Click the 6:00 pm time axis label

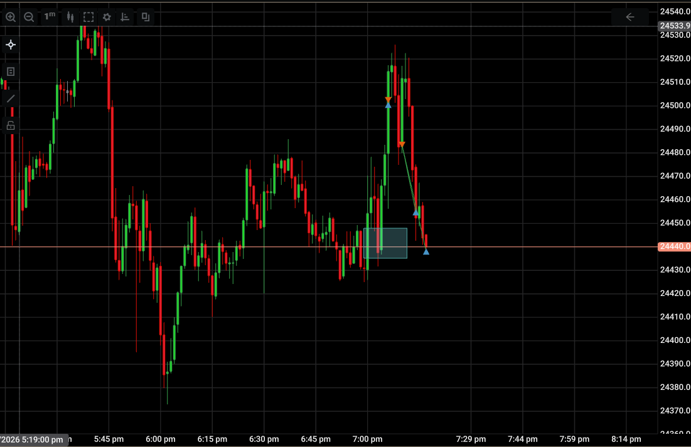click(x=161, y=439)
